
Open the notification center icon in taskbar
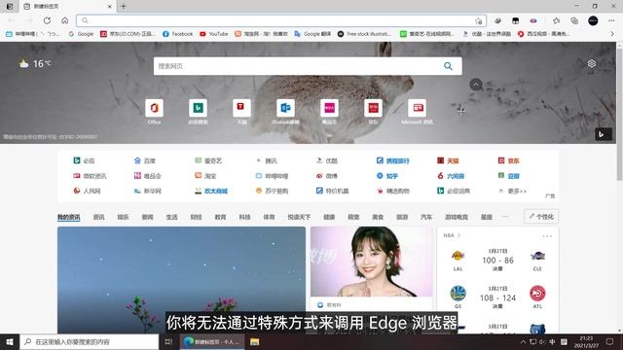610,341
